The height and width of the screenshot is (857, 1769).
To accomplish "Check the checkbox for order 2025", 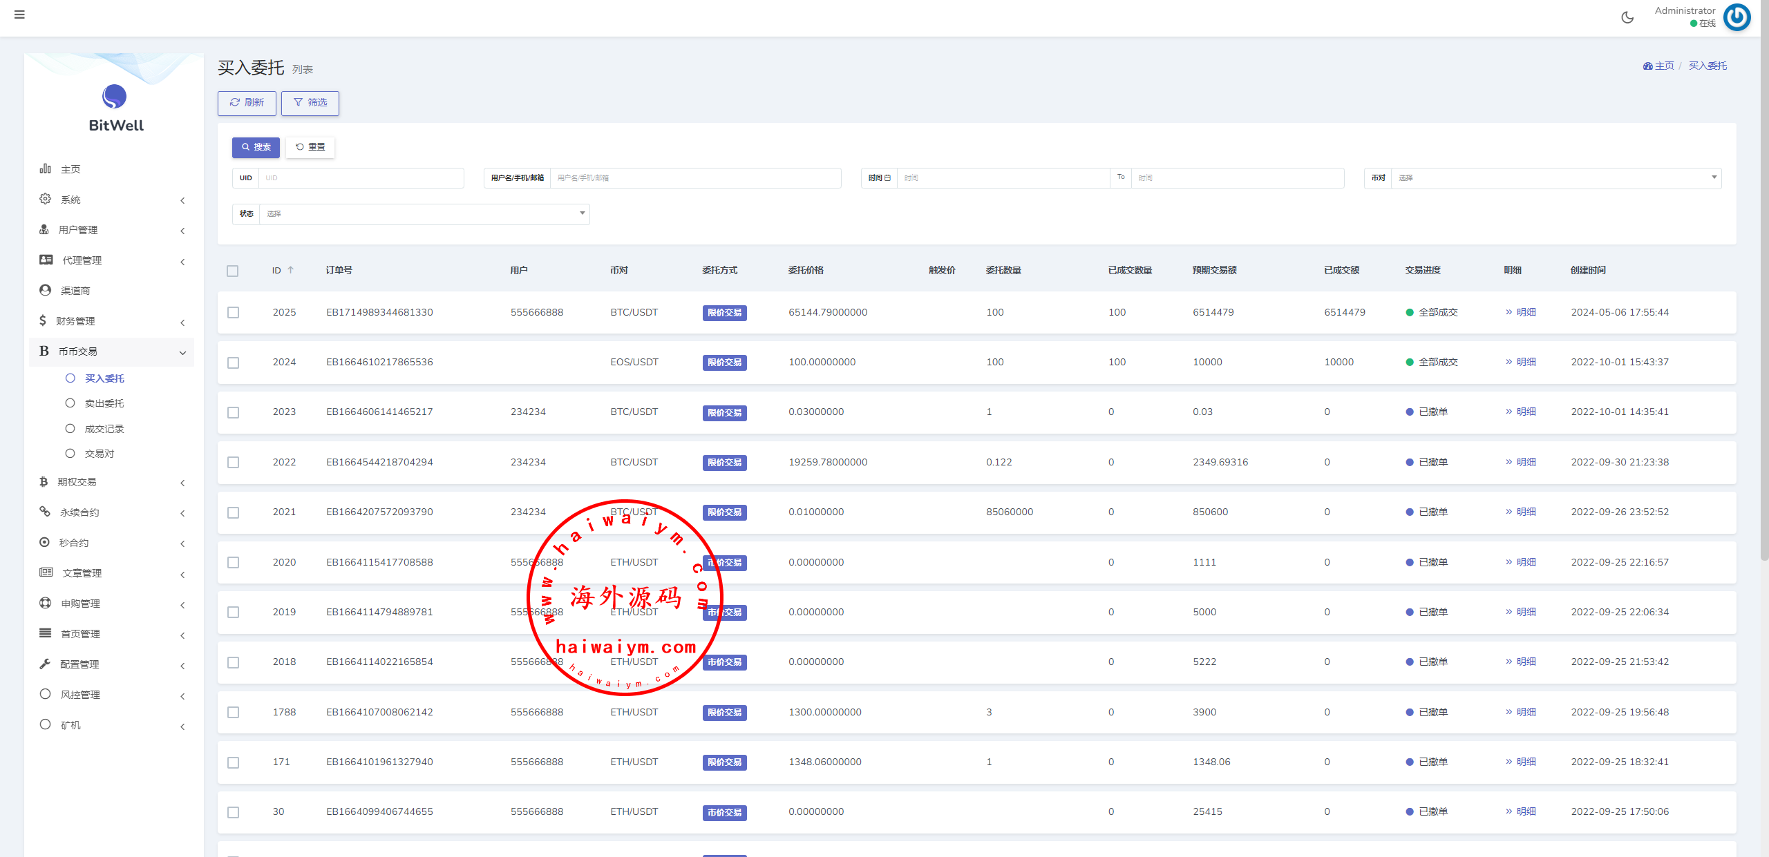I will pos(234,313).
